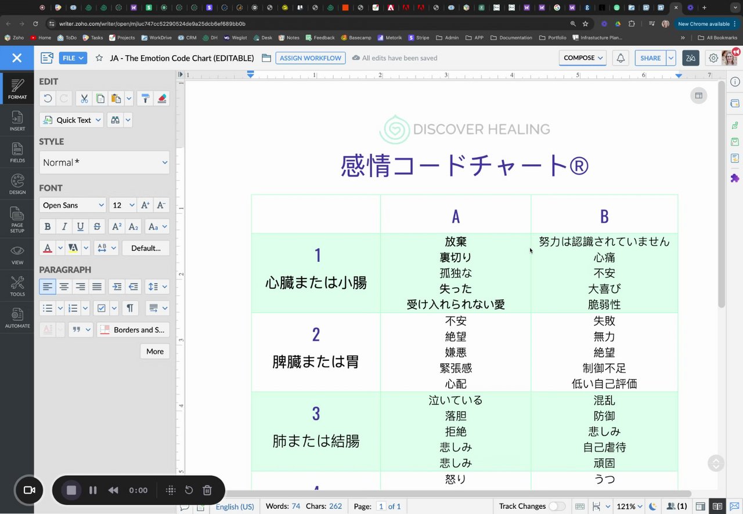Open document settings gear
The image size is (743, 514).
coord(713,58)
